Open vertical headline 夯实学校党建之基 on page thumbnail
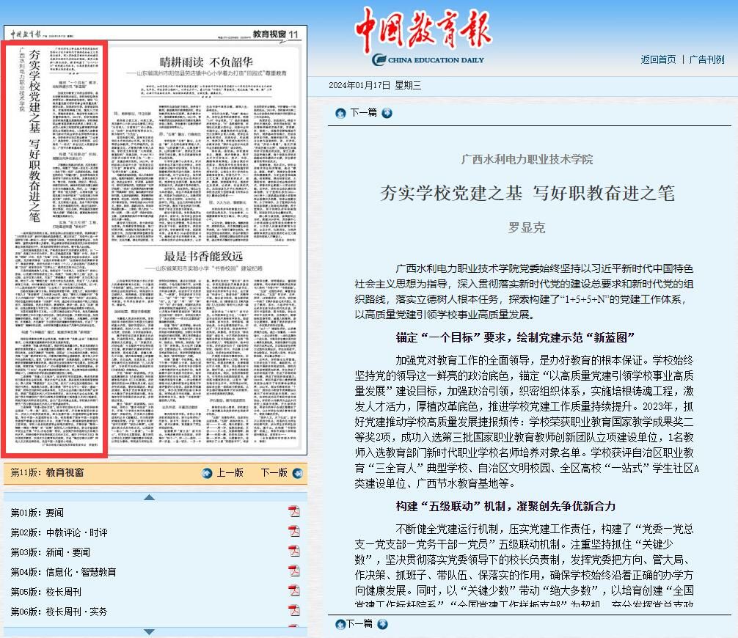Screen dimensions: 738x638 [34, 135]
